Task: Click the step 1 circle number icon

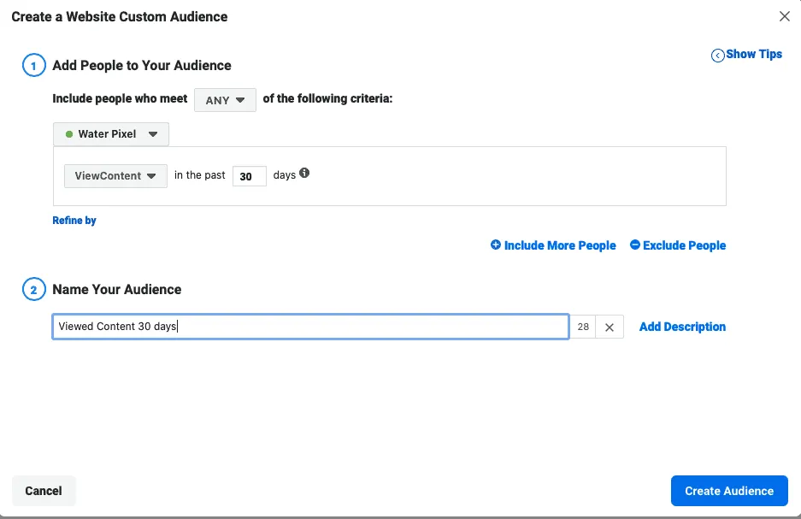Action: coord(33,66)
